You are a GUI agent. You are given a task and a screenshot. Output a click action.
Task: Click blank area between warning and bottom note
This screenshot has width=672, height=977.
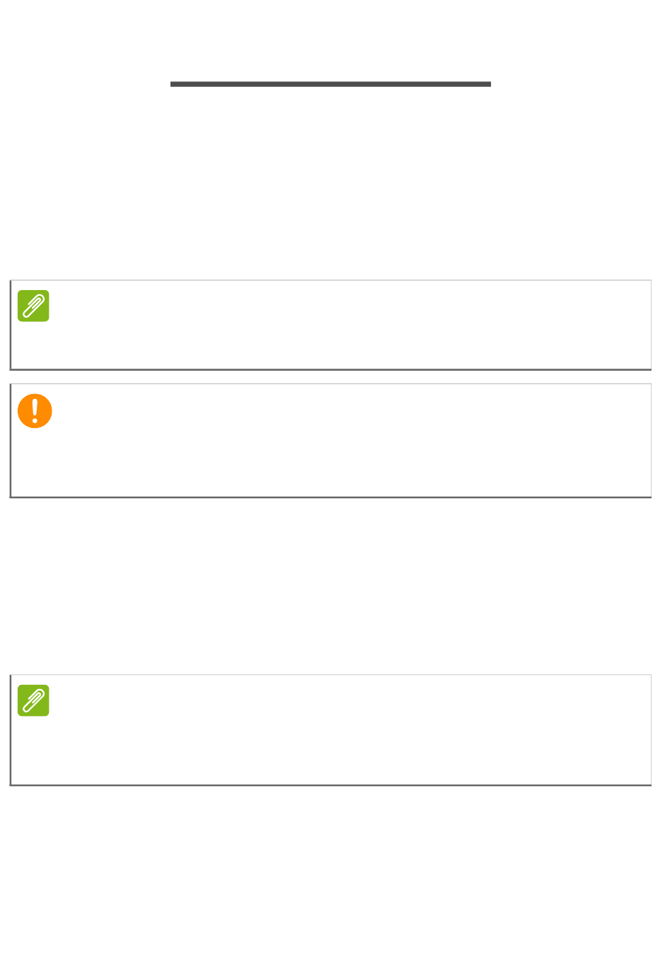pos(330,587)
